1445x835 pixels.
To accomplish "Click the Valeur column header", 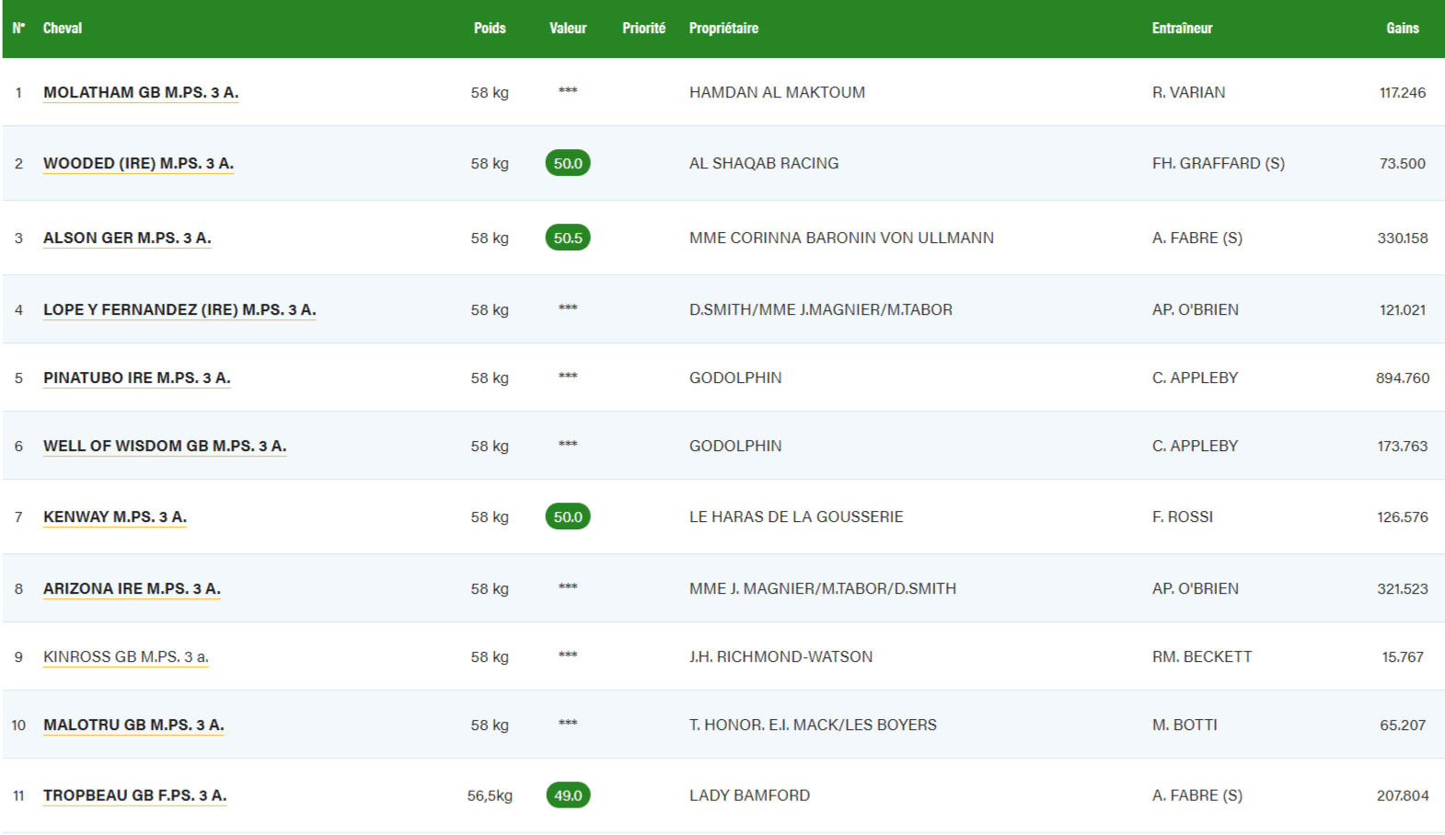I will pos(568,29).
